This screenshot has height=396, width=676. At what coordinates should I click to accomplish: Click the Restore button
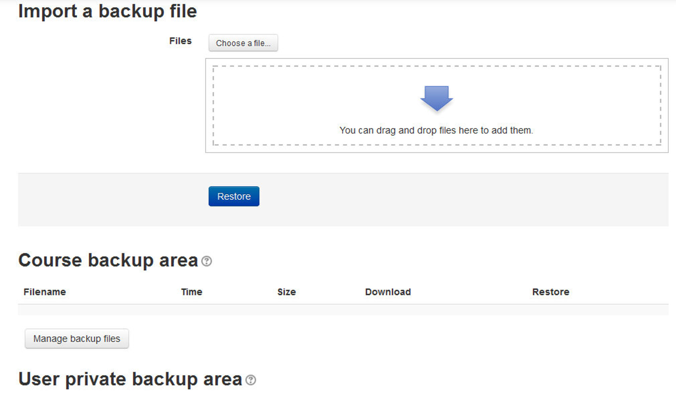(233, 196)
